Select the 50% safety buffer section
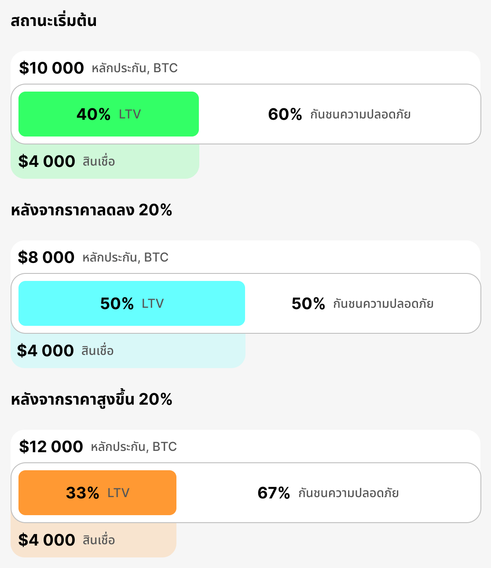 (362, 304)
